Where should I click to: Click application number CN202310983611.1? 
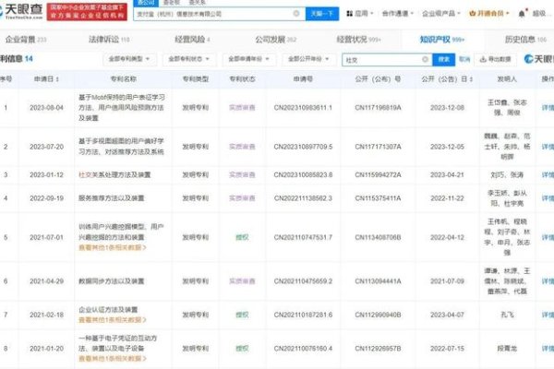click(303, 107)
